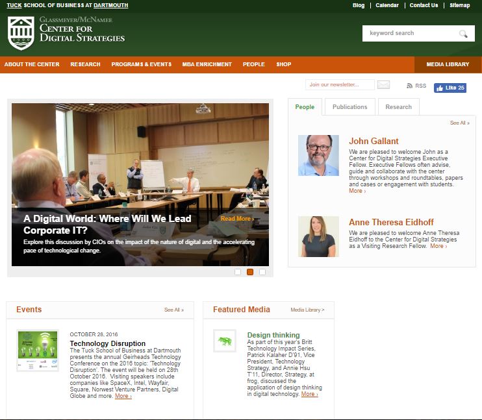The height and width of the screenshot is (420, 482).
Task: Open the Sitemap link
Action: [x=459, y=5]
